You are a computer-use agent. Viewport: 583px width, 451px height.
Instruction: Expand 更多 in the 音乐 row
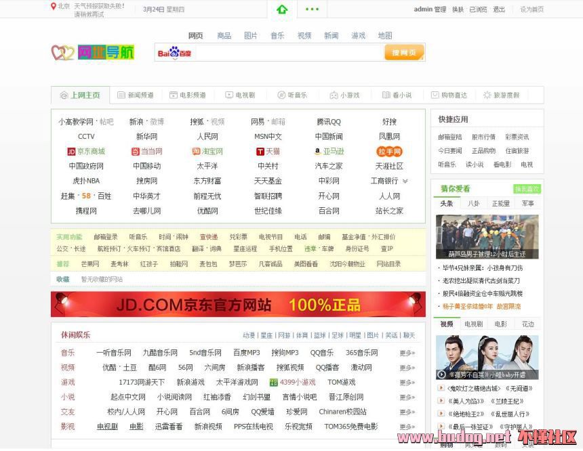(407, 353)
